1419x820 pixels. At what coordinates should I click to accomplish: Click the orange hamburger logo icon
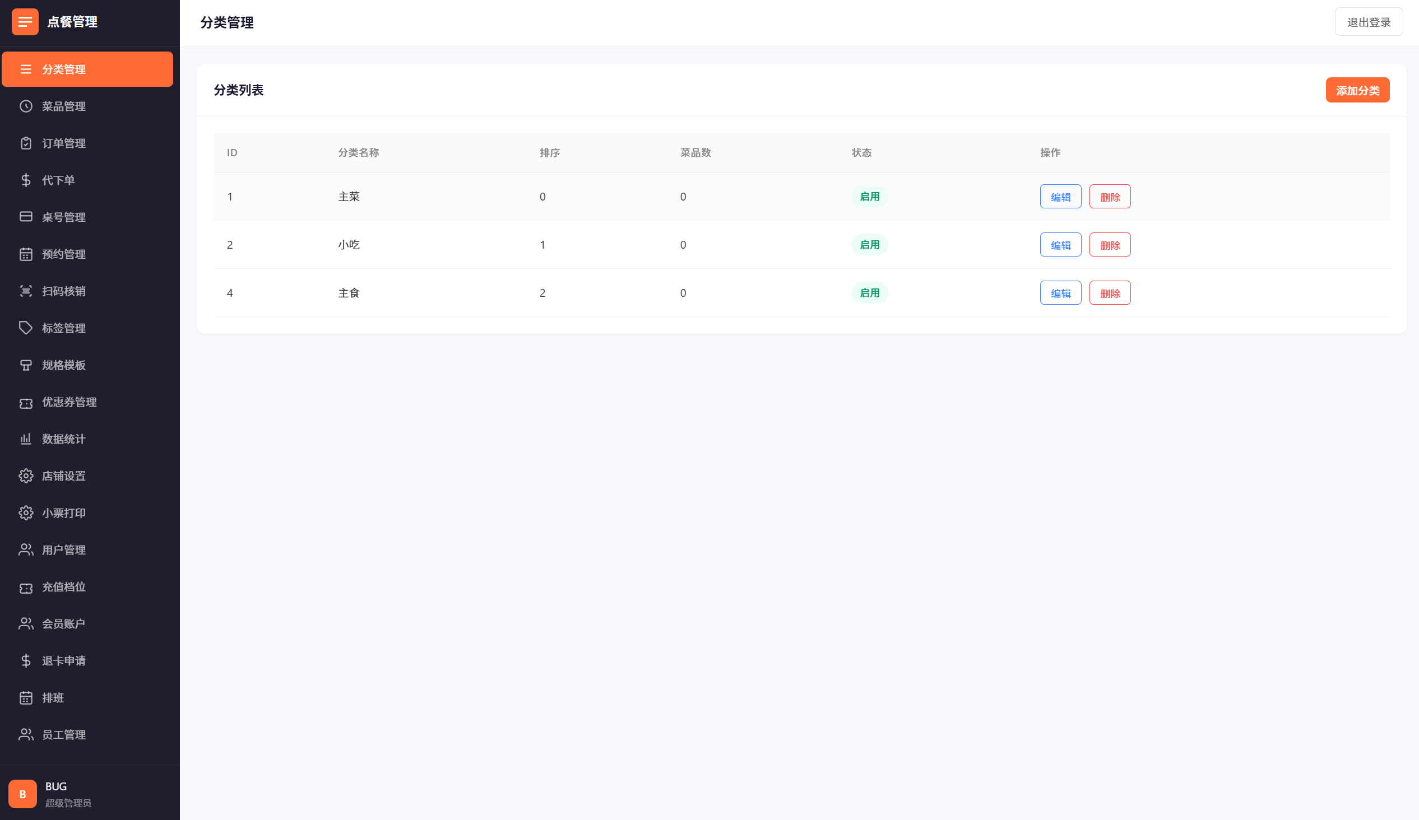25,22
